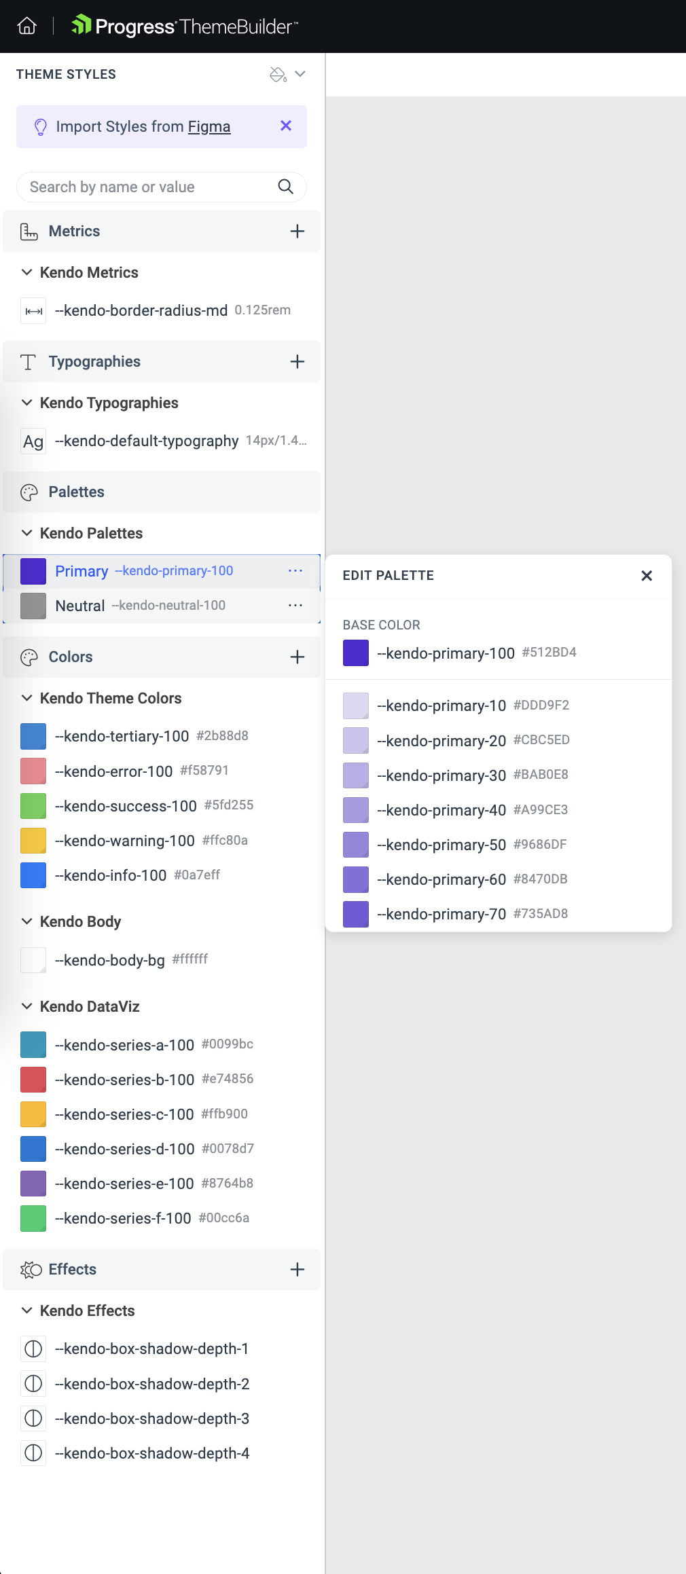Add a new Metrics variable
Screen dimensions: 686x1574
(x=297, y=231)
